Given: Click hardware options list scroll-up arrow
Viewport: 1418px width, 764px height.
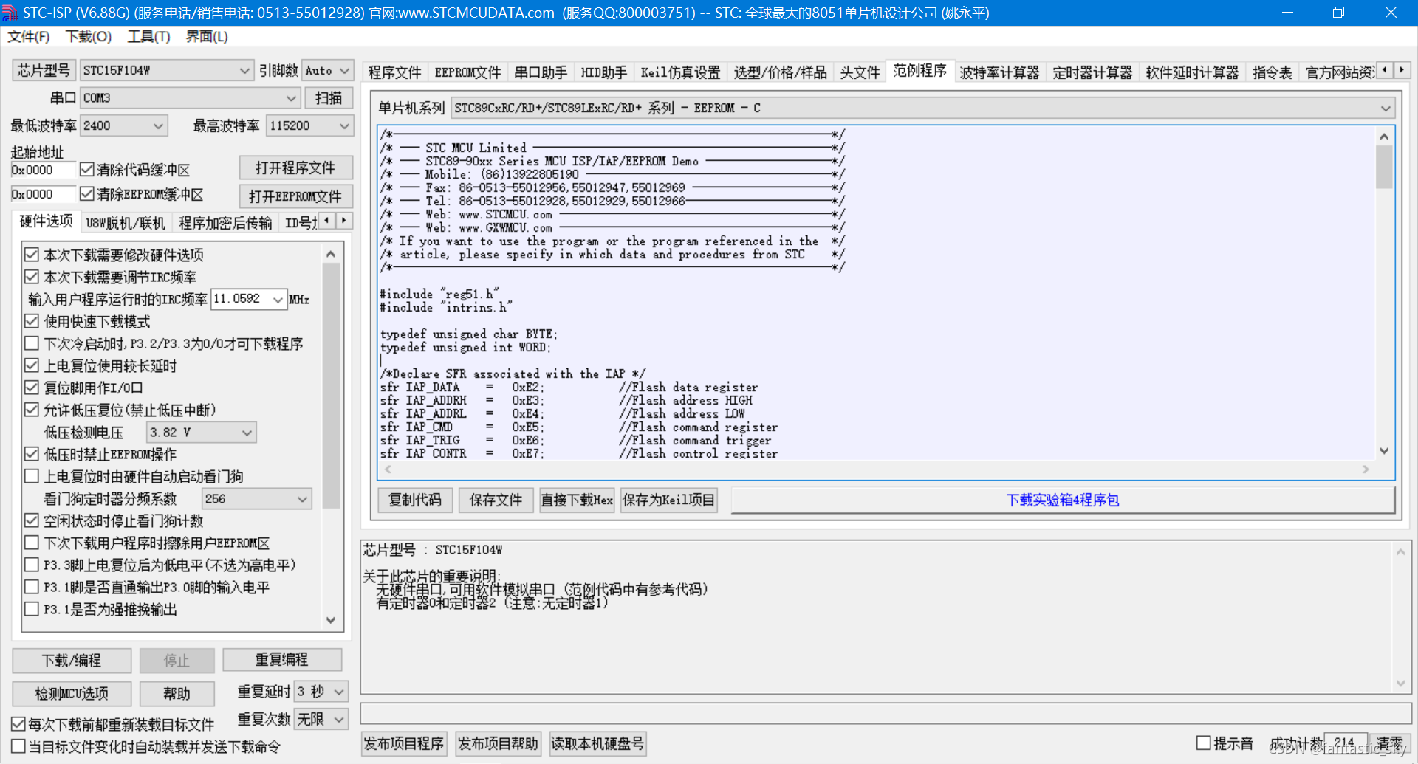Looking at the screenshot, I should (x=331, y=254).
